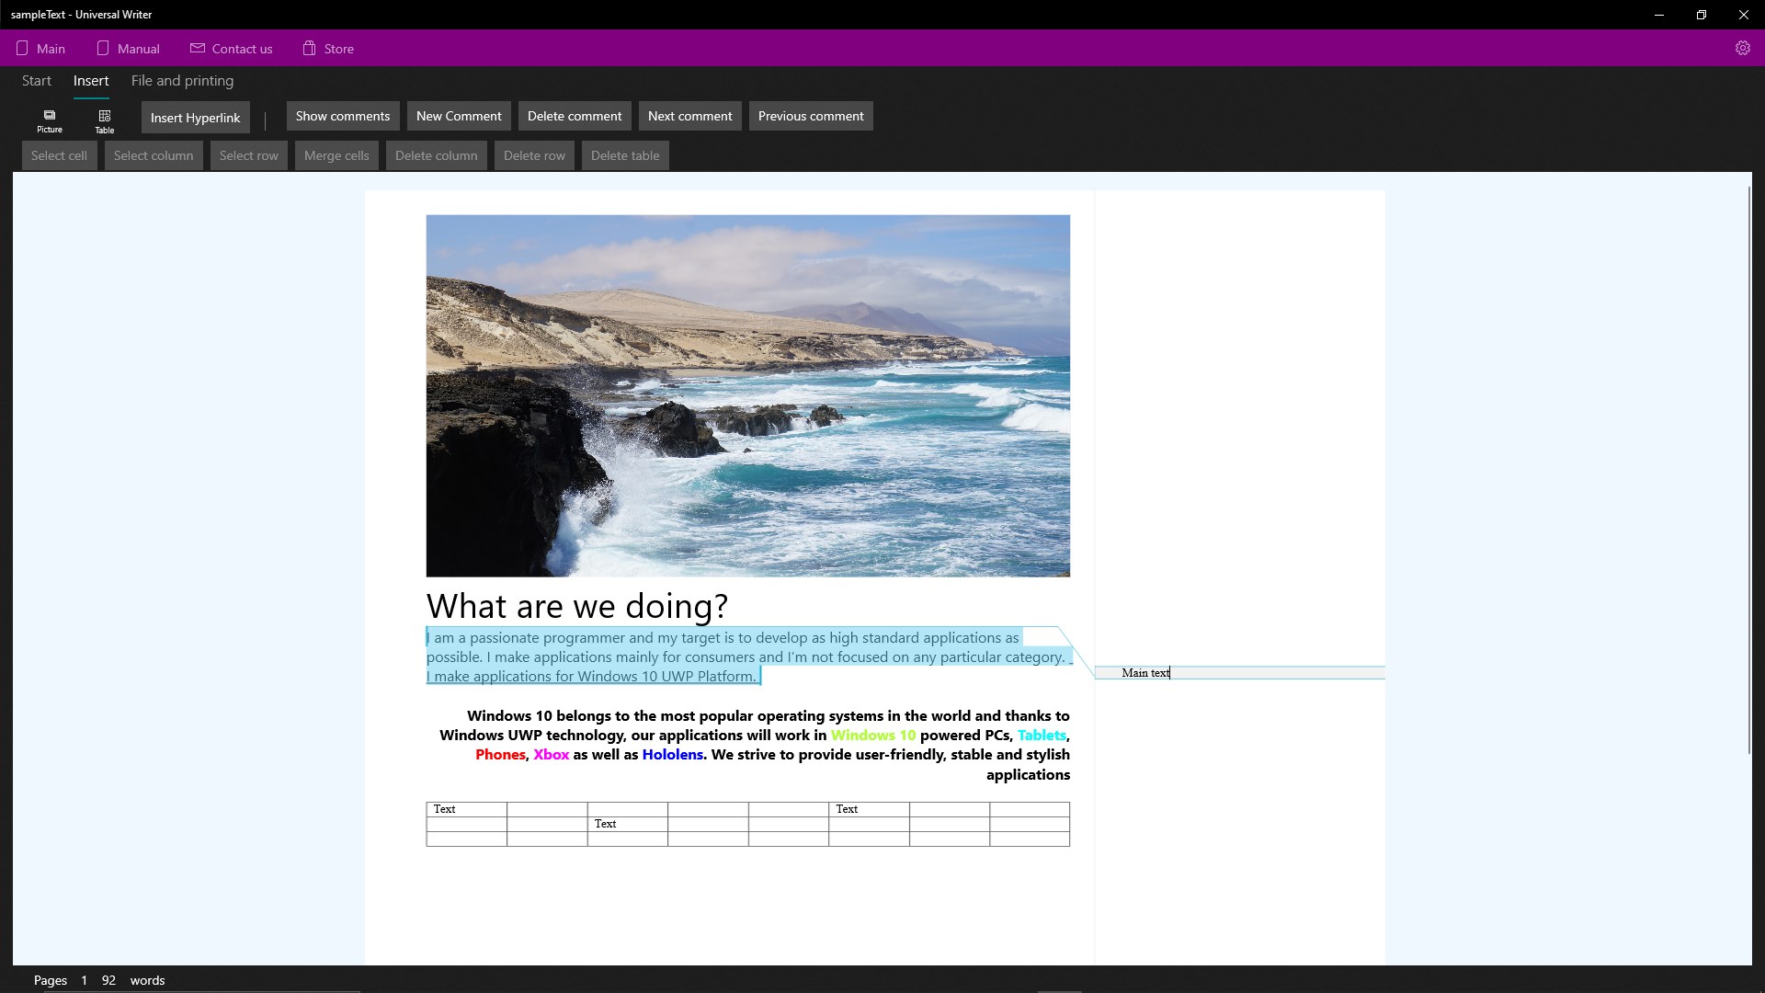
Task: Go to Previous comment
Action: click(811, 116)
